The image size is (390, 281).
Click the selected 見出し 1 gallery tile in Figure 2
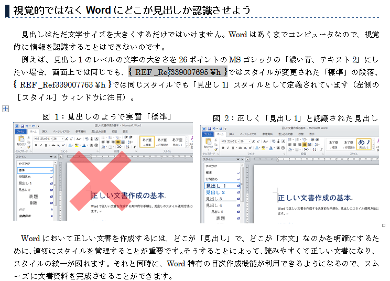(x=364, y=144)
